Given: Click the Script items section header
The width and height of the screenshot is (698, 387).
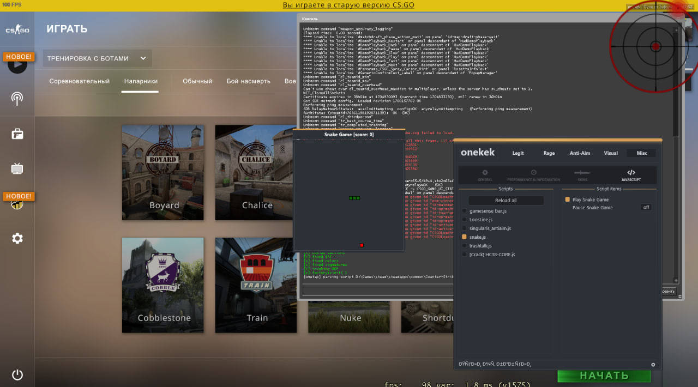Looking at the screenshot, I should (x=609, y=189).
